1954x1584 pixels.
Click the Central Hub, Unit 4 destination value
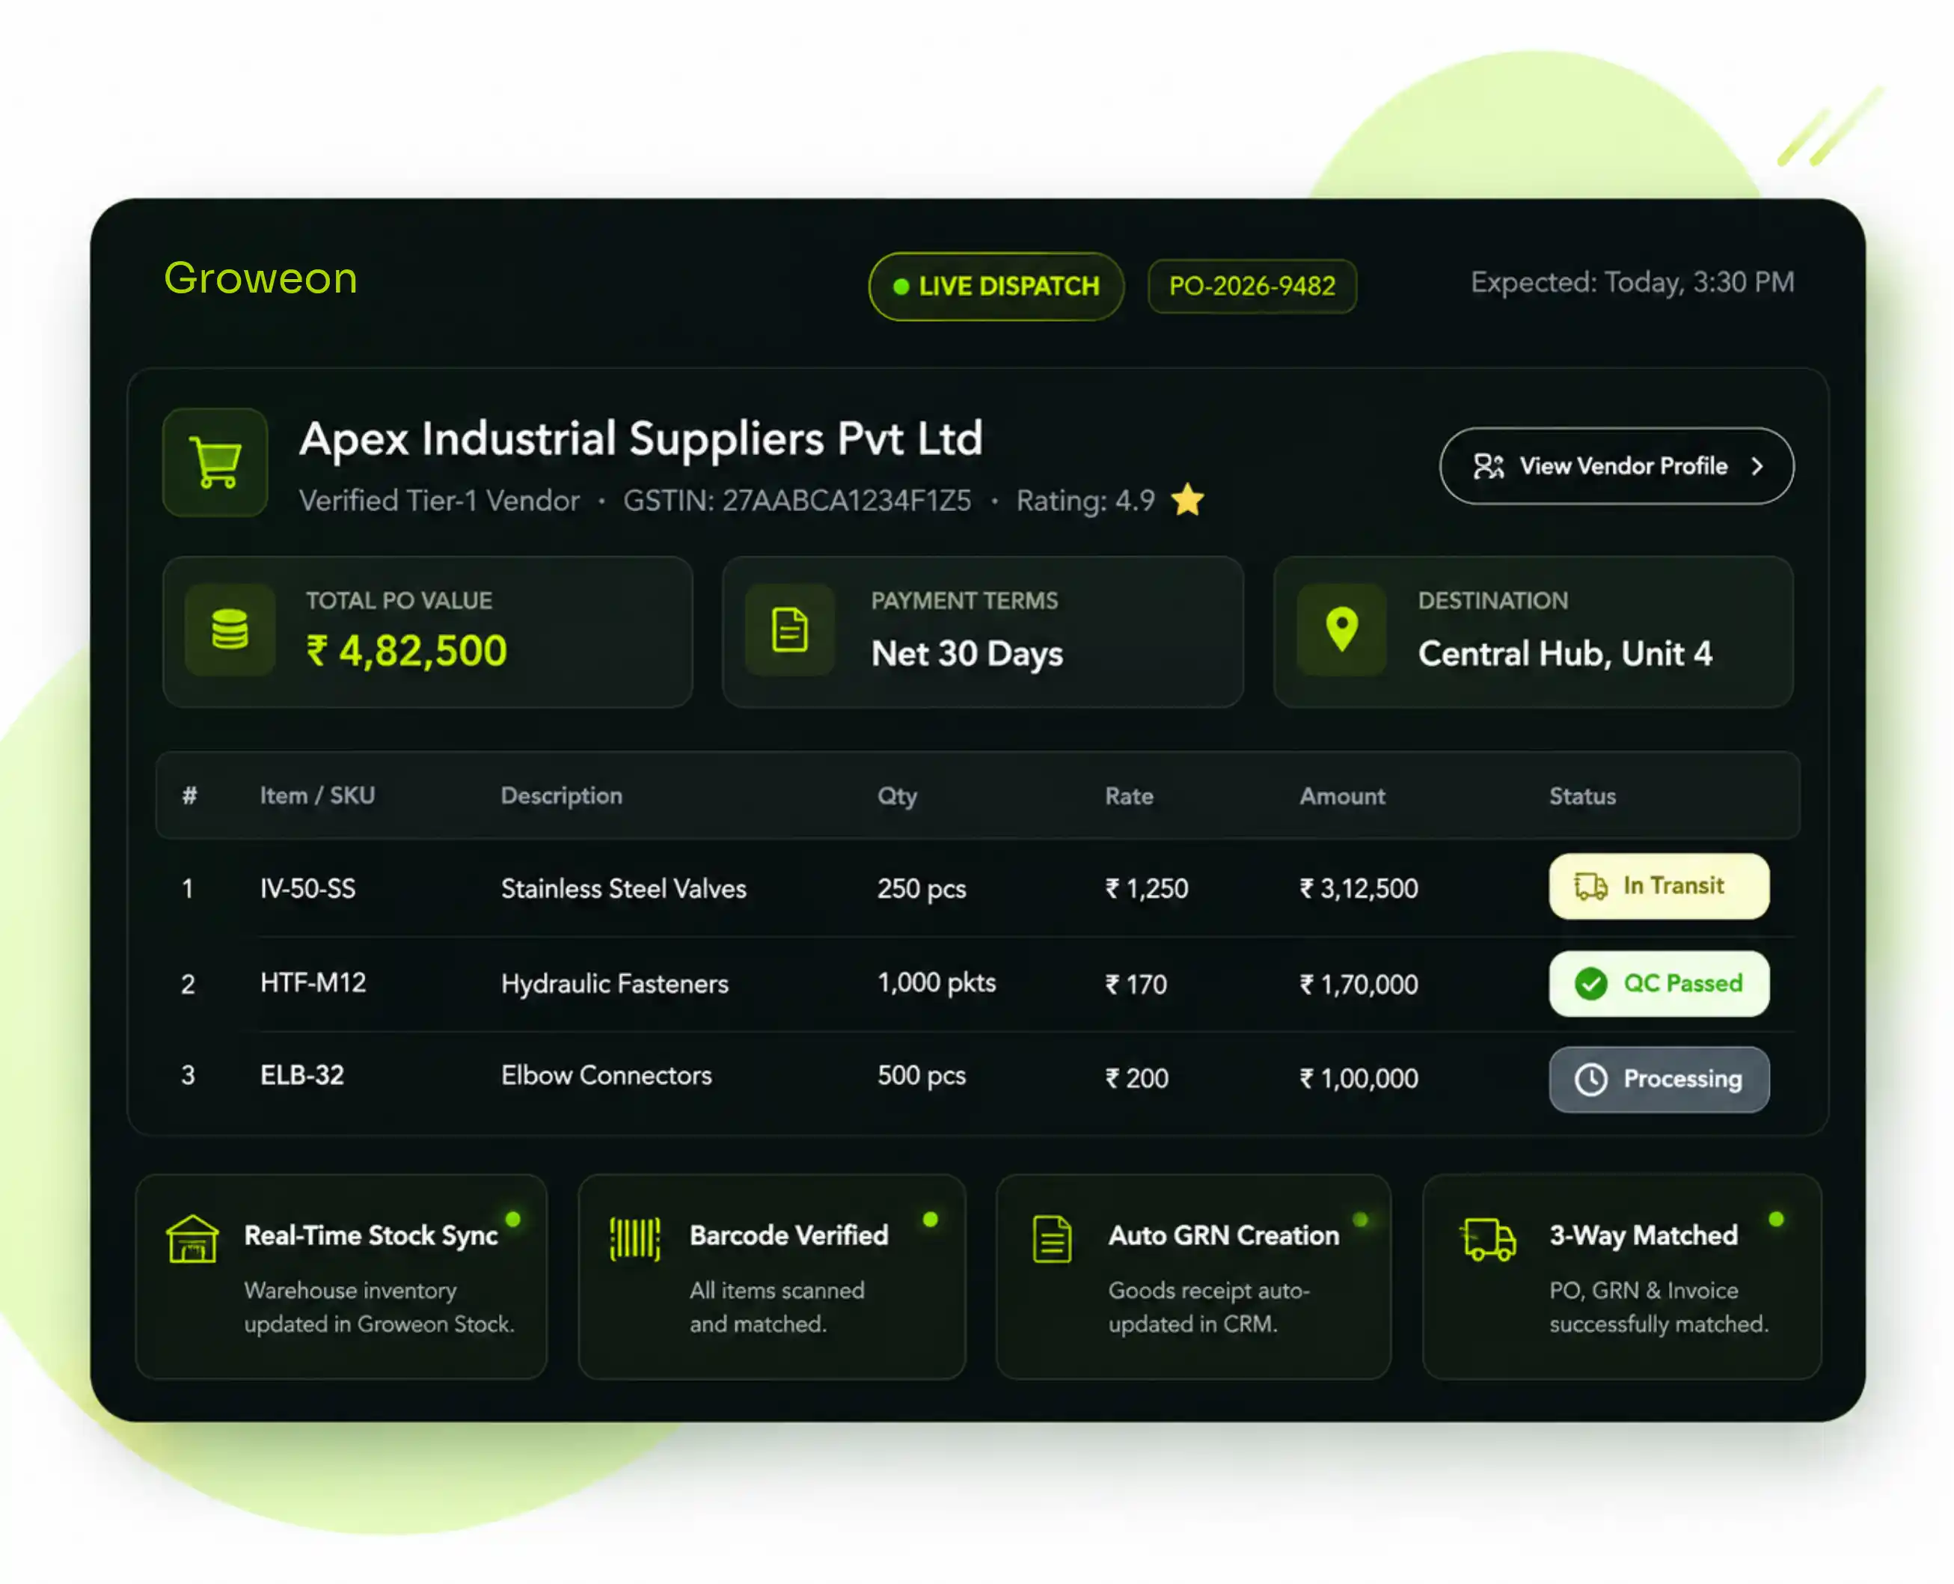point(1566,653)
